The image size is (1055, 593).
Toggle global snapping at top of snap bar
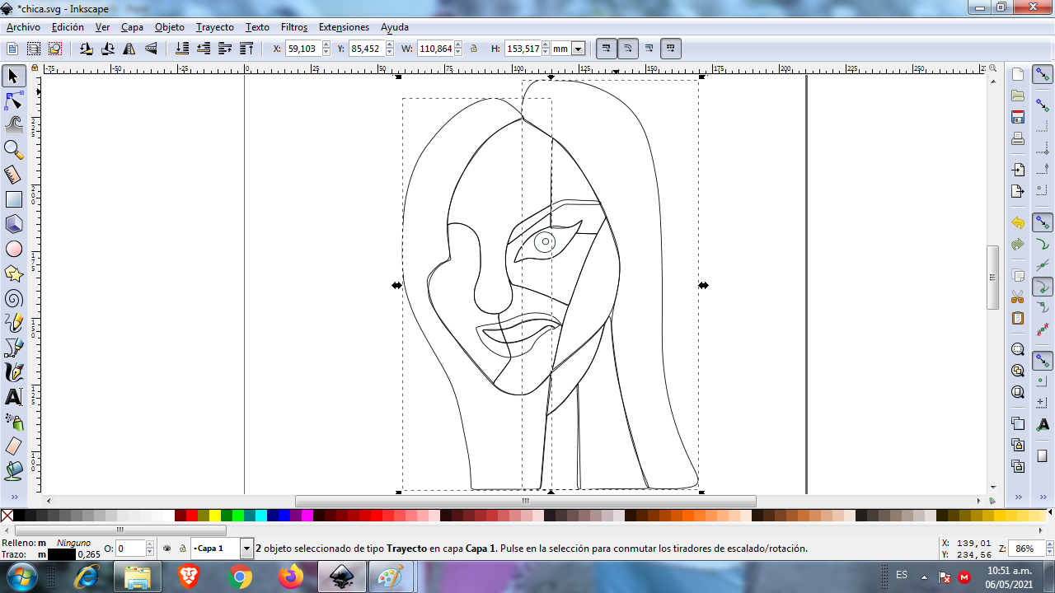1043,75
